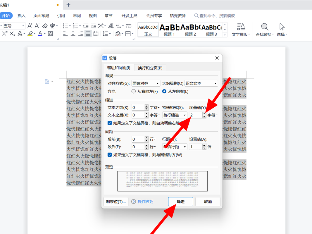312x234 pixels.
Task: Insert a bulleted list
Action: click(65, 26)
